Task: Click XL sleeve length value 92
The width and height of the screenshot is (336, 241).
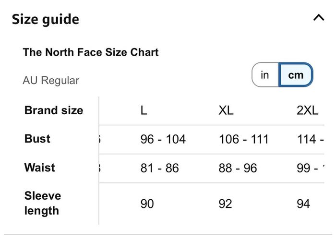Action: pyautogui.click(x=225, y=204)
